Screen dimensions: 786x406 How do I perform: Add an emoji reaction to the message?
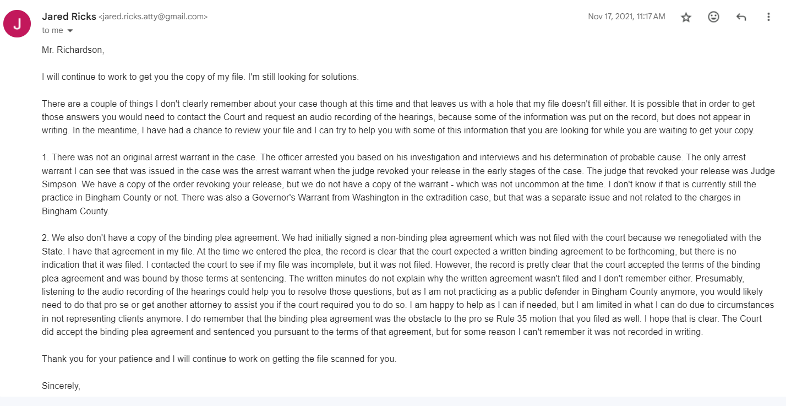pos(713,17)
